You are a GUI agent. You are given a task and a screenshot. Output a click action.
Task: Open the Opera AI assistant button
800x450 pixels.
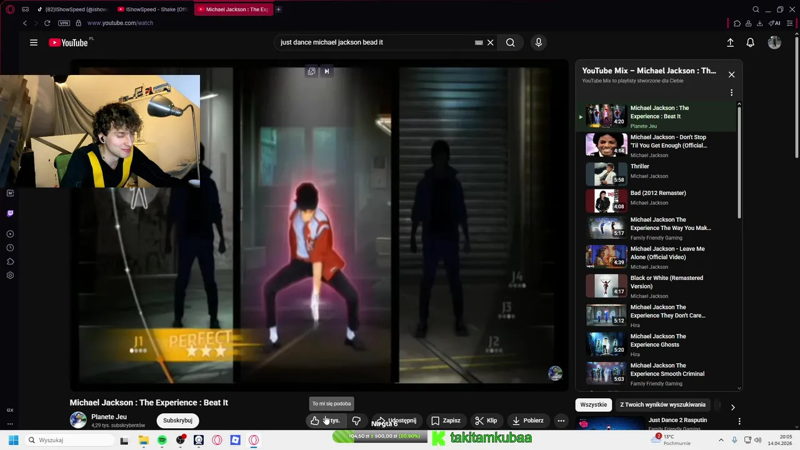(774, 23)
